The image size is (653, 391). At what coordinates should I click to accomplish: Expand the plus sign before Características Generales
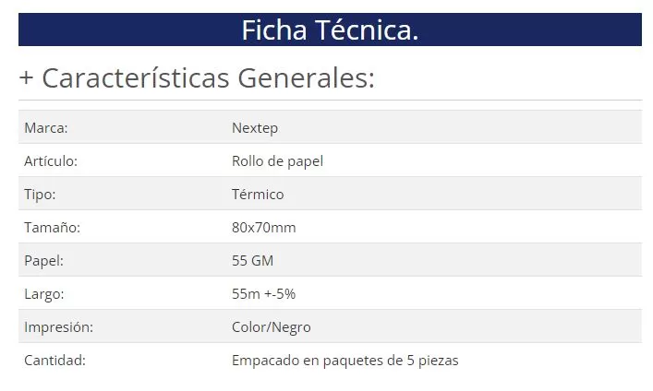pos(26,78)
